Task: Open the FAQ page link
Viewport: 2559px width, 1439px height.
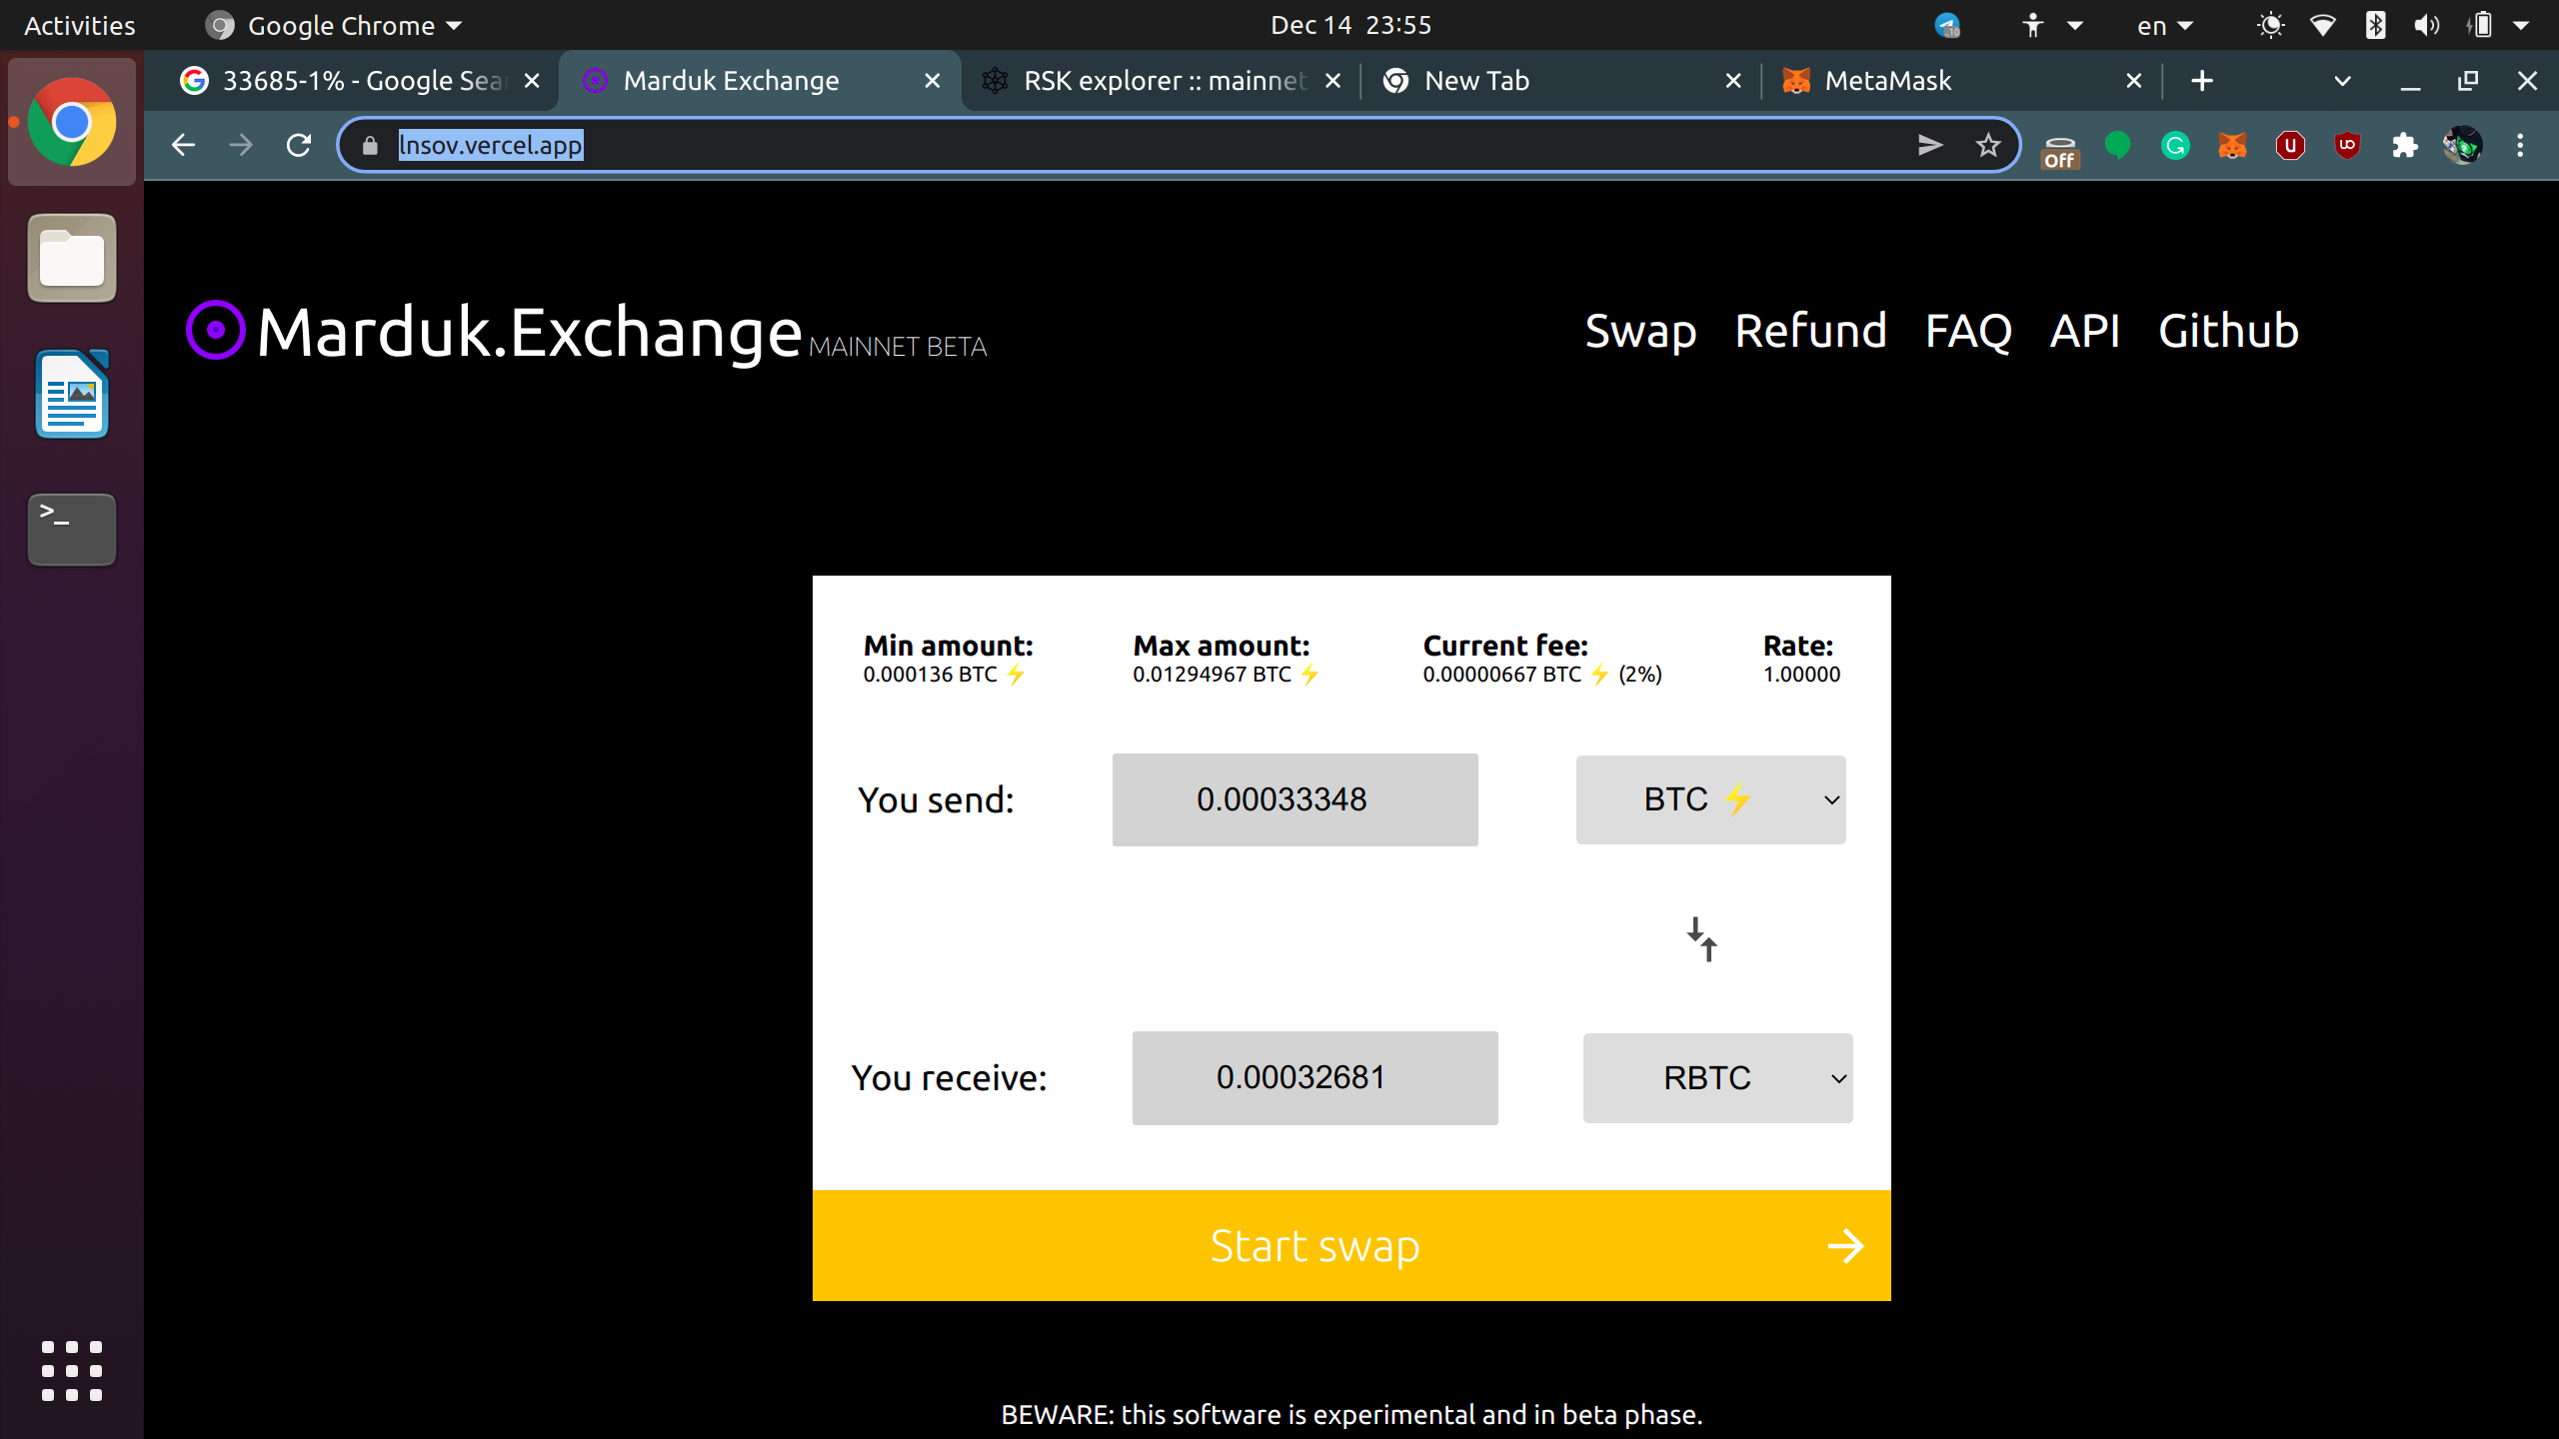Action: pyautogui.click(x=1968, y=331)
